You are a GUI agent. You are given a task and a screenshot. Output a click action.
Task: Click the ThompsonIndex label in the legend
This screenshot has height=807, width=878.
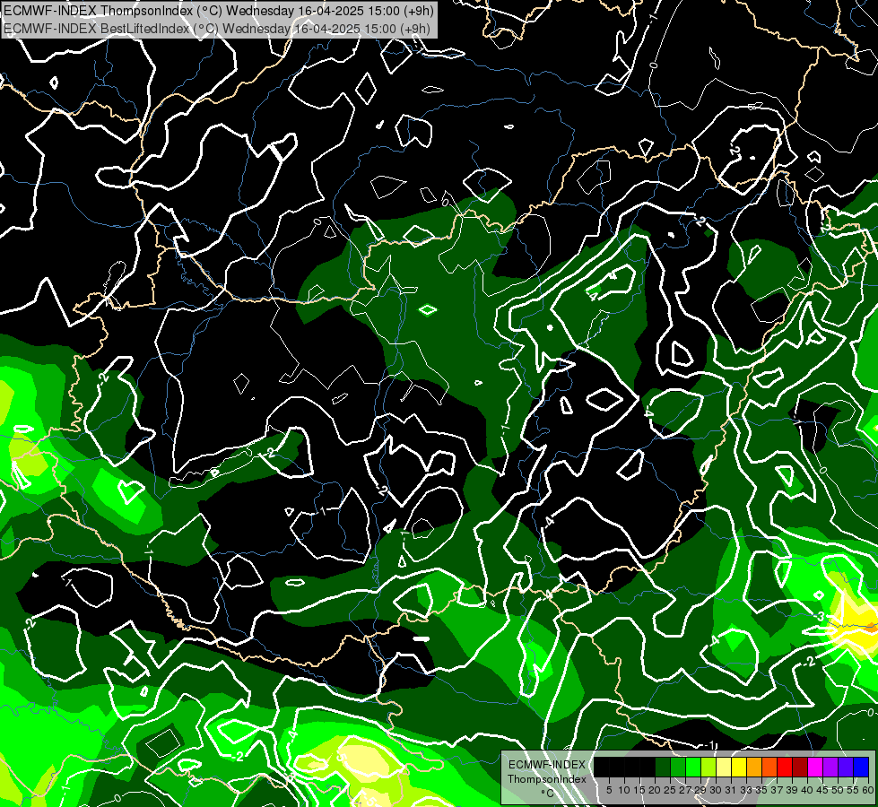(x=547, y=779)
